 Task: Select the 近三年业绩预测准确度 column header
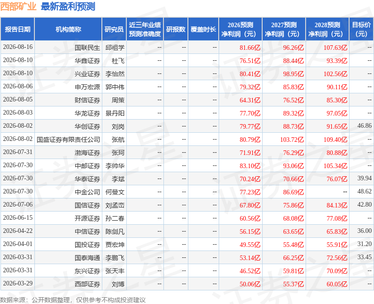click(145, 29)
